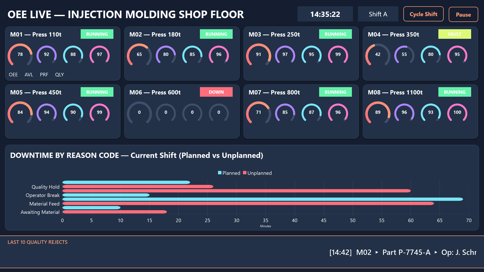Click the red Unplanned bar ending at 18 minutes
484x272 pixels.
(114, 212)
